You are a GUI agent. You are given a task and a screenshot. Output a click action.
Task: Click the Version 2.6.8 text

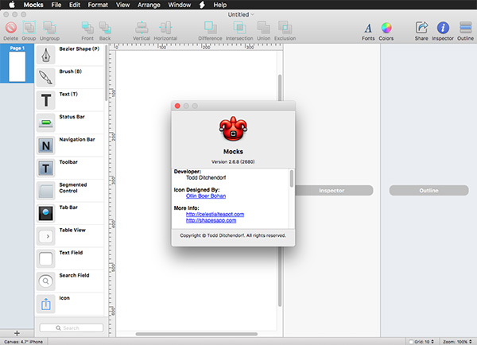click(x=233, y=162)
